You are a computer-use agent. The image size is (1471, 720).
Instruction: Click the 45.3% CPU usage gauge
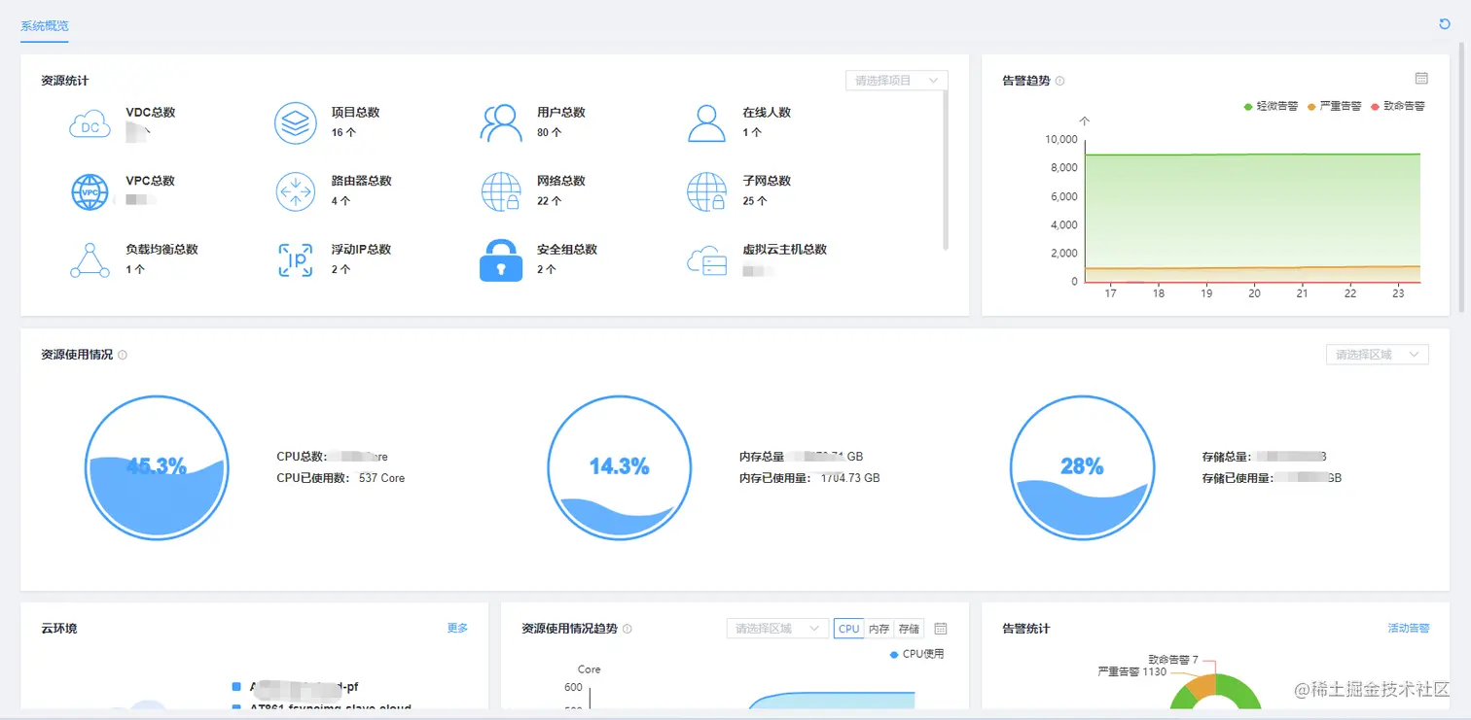tap(157, 467)
